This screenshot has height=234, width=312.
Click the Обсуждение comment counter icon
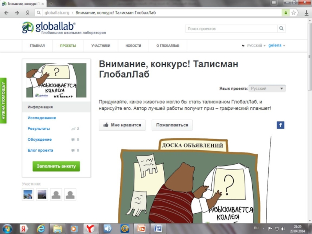(73, 140)
